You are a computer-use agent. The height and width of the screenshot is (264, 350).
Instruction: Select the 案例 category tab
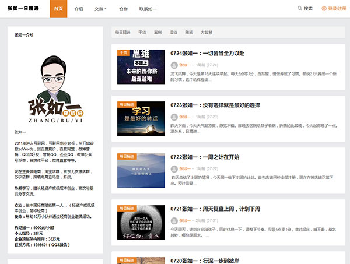158,32
